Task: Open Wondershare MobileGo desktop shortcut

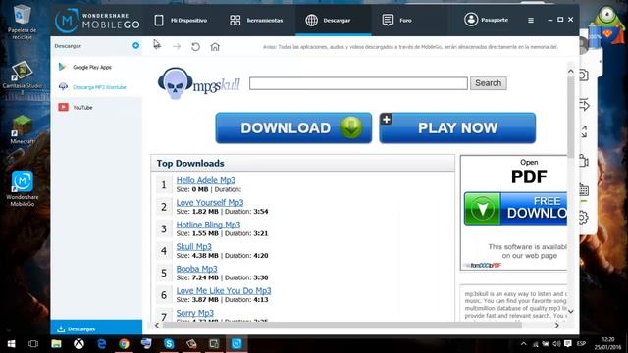Action: point(22,188)
